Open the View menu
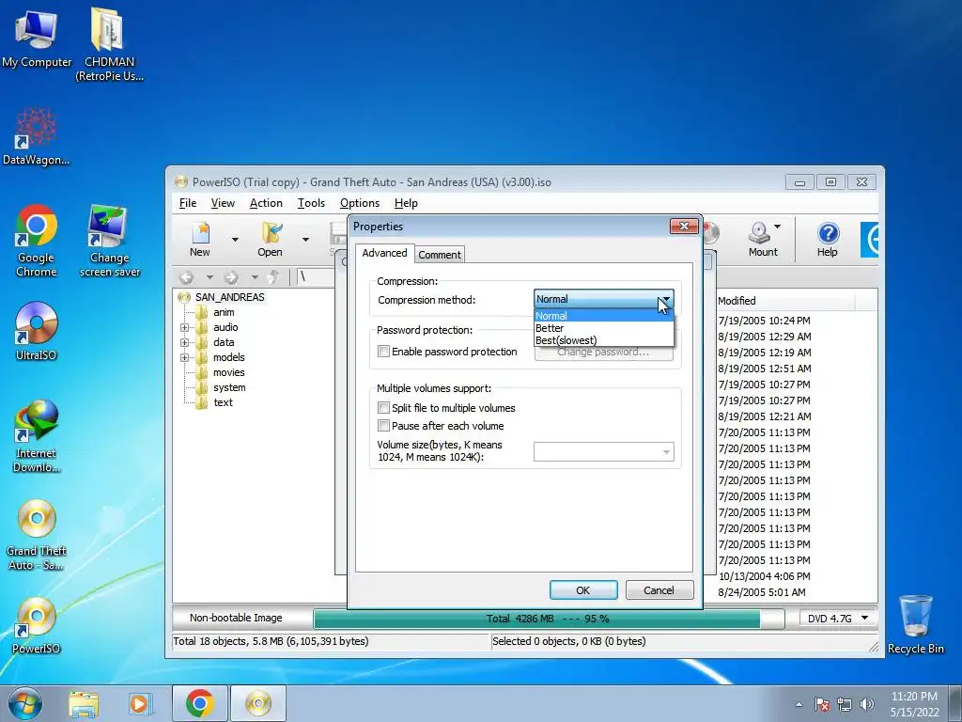The height and width of the screenshot is (722, 962). [x=223, y=203]
